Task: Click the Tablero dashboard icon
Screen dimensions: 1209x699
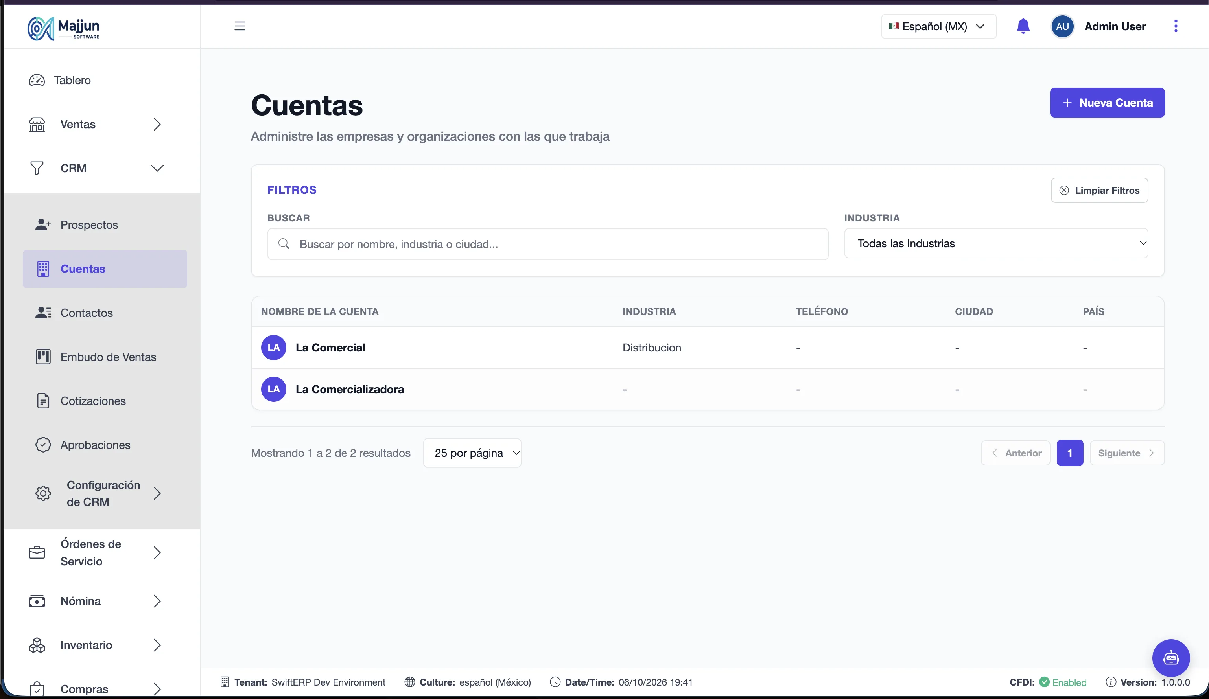Action: coord(37,80)
